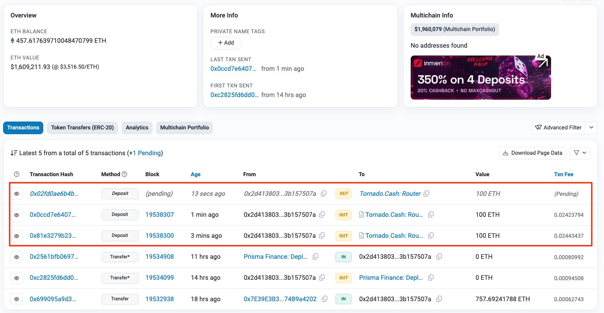Copy To address in 0x2561bfb0697 row
The width and height of the screenshot is (604, 313).
[x=439, y=257]
